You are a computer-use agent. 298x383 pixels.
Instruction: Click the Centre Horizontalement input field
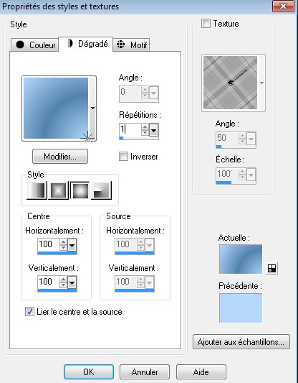coord(49,244)
